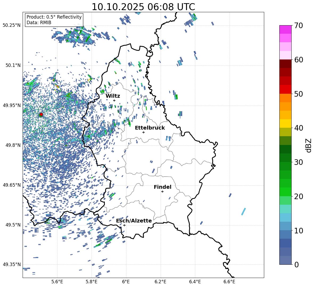This screenshot has width=315, height=287.
Task: Pick the yellow colorbar segment just above 40
Action: pyautogui.click(x=285, y=124)
